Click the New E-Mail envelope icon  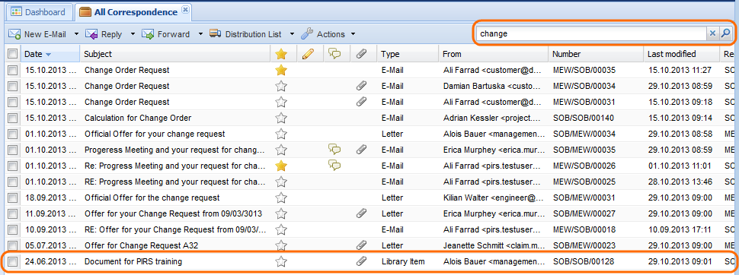[14, 34]
